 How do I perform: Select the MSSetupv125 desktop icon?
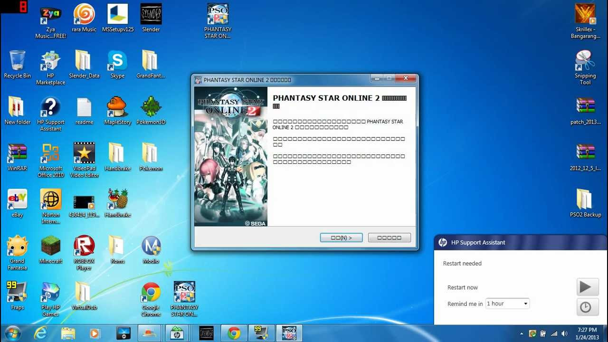[x=118, y=18]
